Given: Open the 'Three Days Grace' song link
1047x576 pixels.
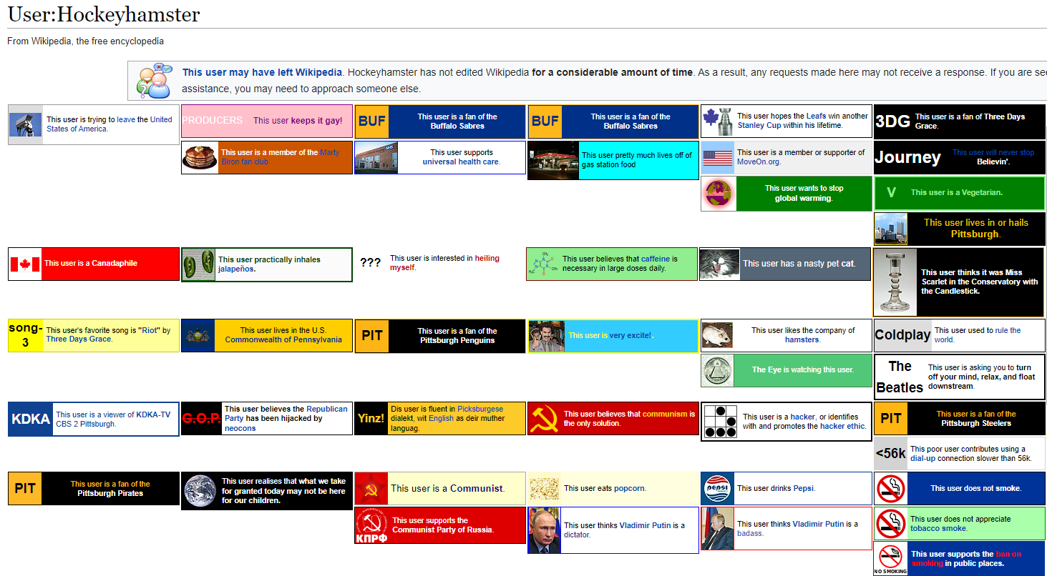Looking at the screenshot, I should 79,339.
